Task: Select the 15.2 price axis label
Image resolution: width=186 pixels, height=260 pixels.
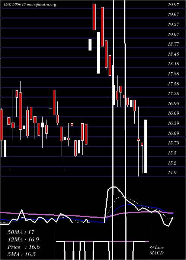Action: (172, 163)
